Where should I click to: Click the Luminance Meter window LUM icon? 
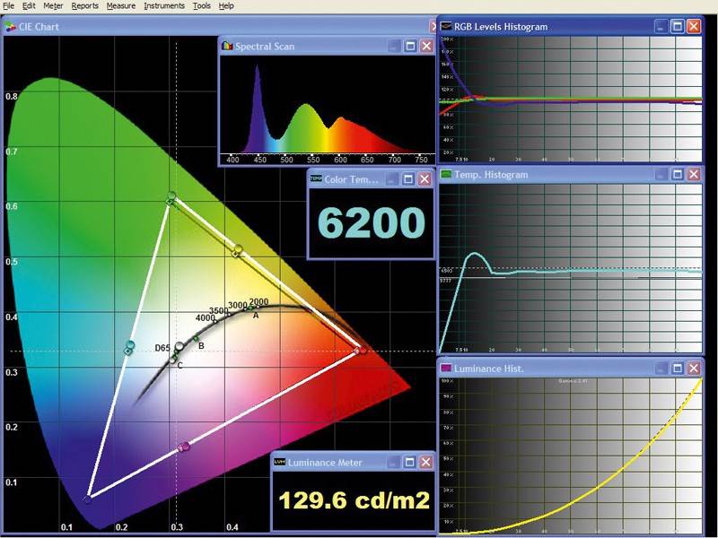(279, 463)
